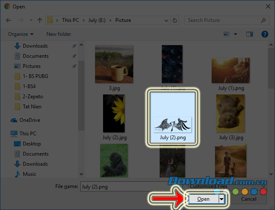Go up one folder level
This screenshot has height=210, width=275.
[x=40, y=20]
